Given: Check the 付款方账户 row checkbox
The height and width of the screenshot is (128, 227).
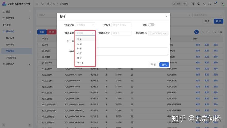Looking at the screenshot, I should click(x=40, y=75).
